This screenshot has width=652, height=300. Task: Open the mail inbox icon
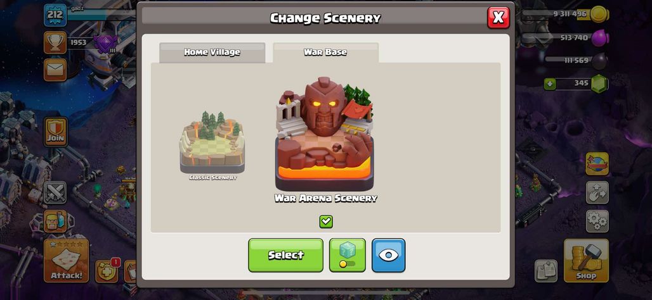(55, 70)
